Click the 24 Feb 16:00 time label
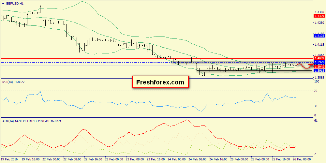326x163 pixels. point(218,159)
